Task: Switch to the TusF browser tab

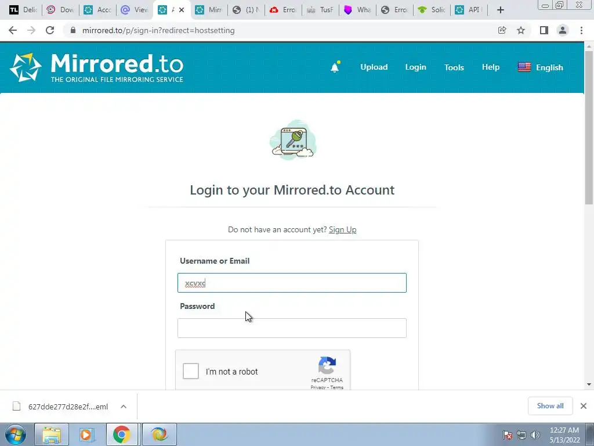Action: tap(320, 10)
